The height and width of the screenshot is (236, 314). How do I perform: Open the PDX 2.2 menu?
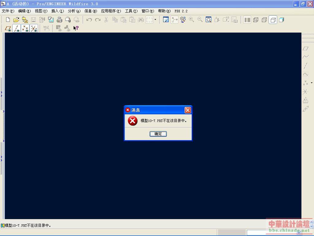click(181, 11)
